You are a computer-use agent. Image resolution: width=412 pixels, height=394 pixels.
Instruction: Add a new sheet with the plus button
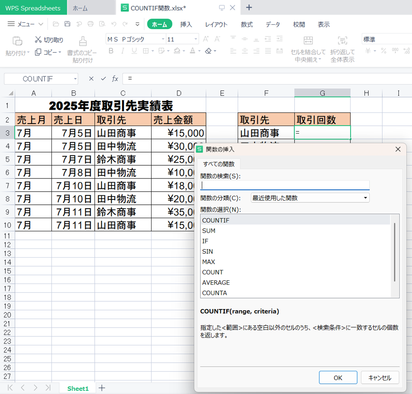click(102, 388)
